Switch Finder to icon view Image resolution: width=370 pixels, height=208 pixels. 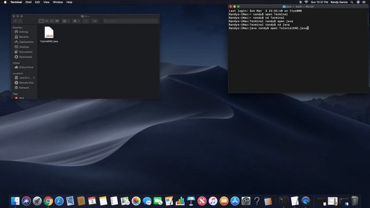41,21
